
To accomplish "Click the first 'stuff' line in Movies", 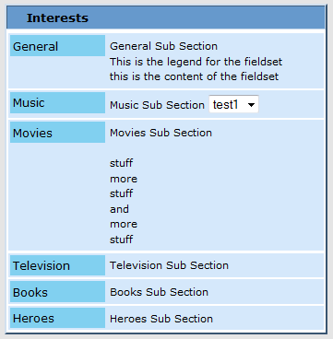I will point(122,163).
